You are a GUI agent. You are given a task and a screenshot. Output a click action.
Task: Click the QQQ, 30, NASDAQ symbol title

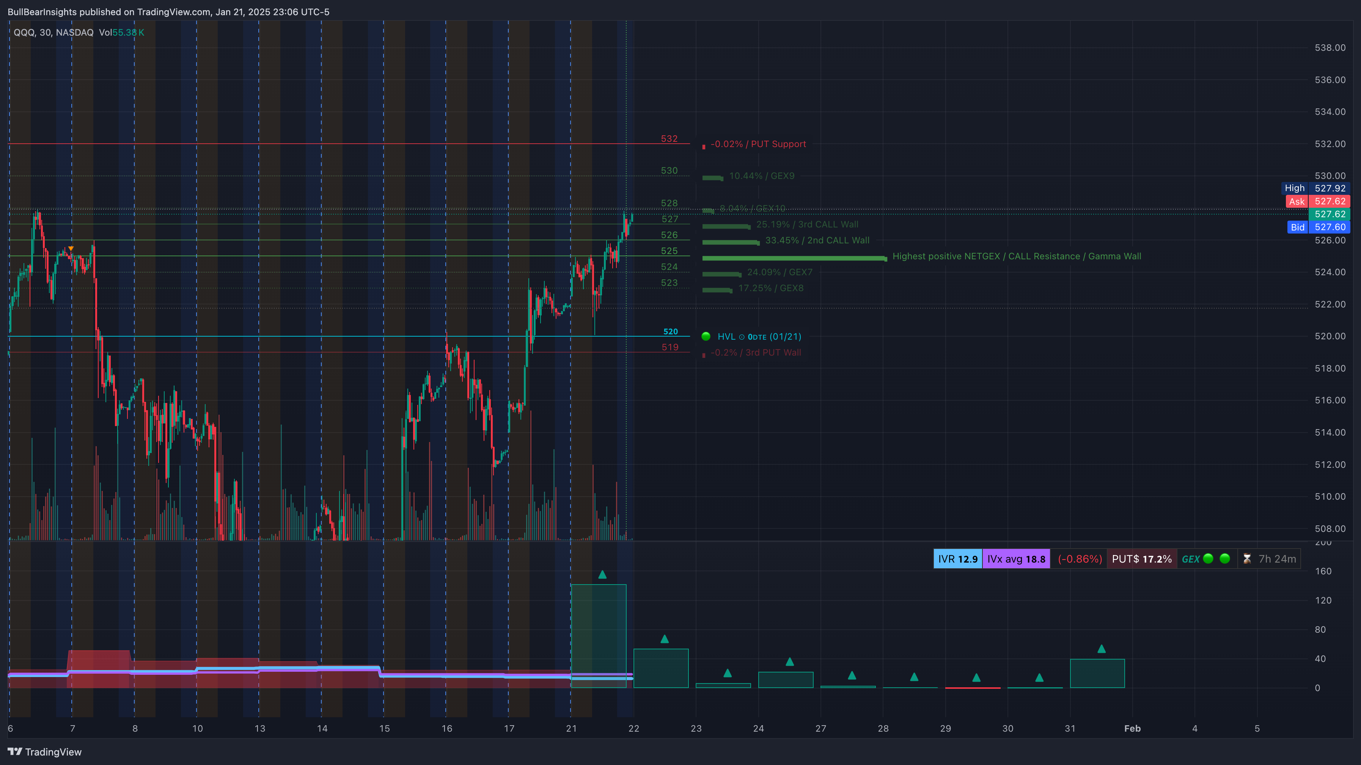(53, 32)
